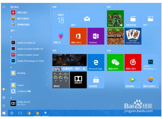Open the second Chrome icon on taskbar
Screen dimensions: 162x119
[x=37, y=113]
